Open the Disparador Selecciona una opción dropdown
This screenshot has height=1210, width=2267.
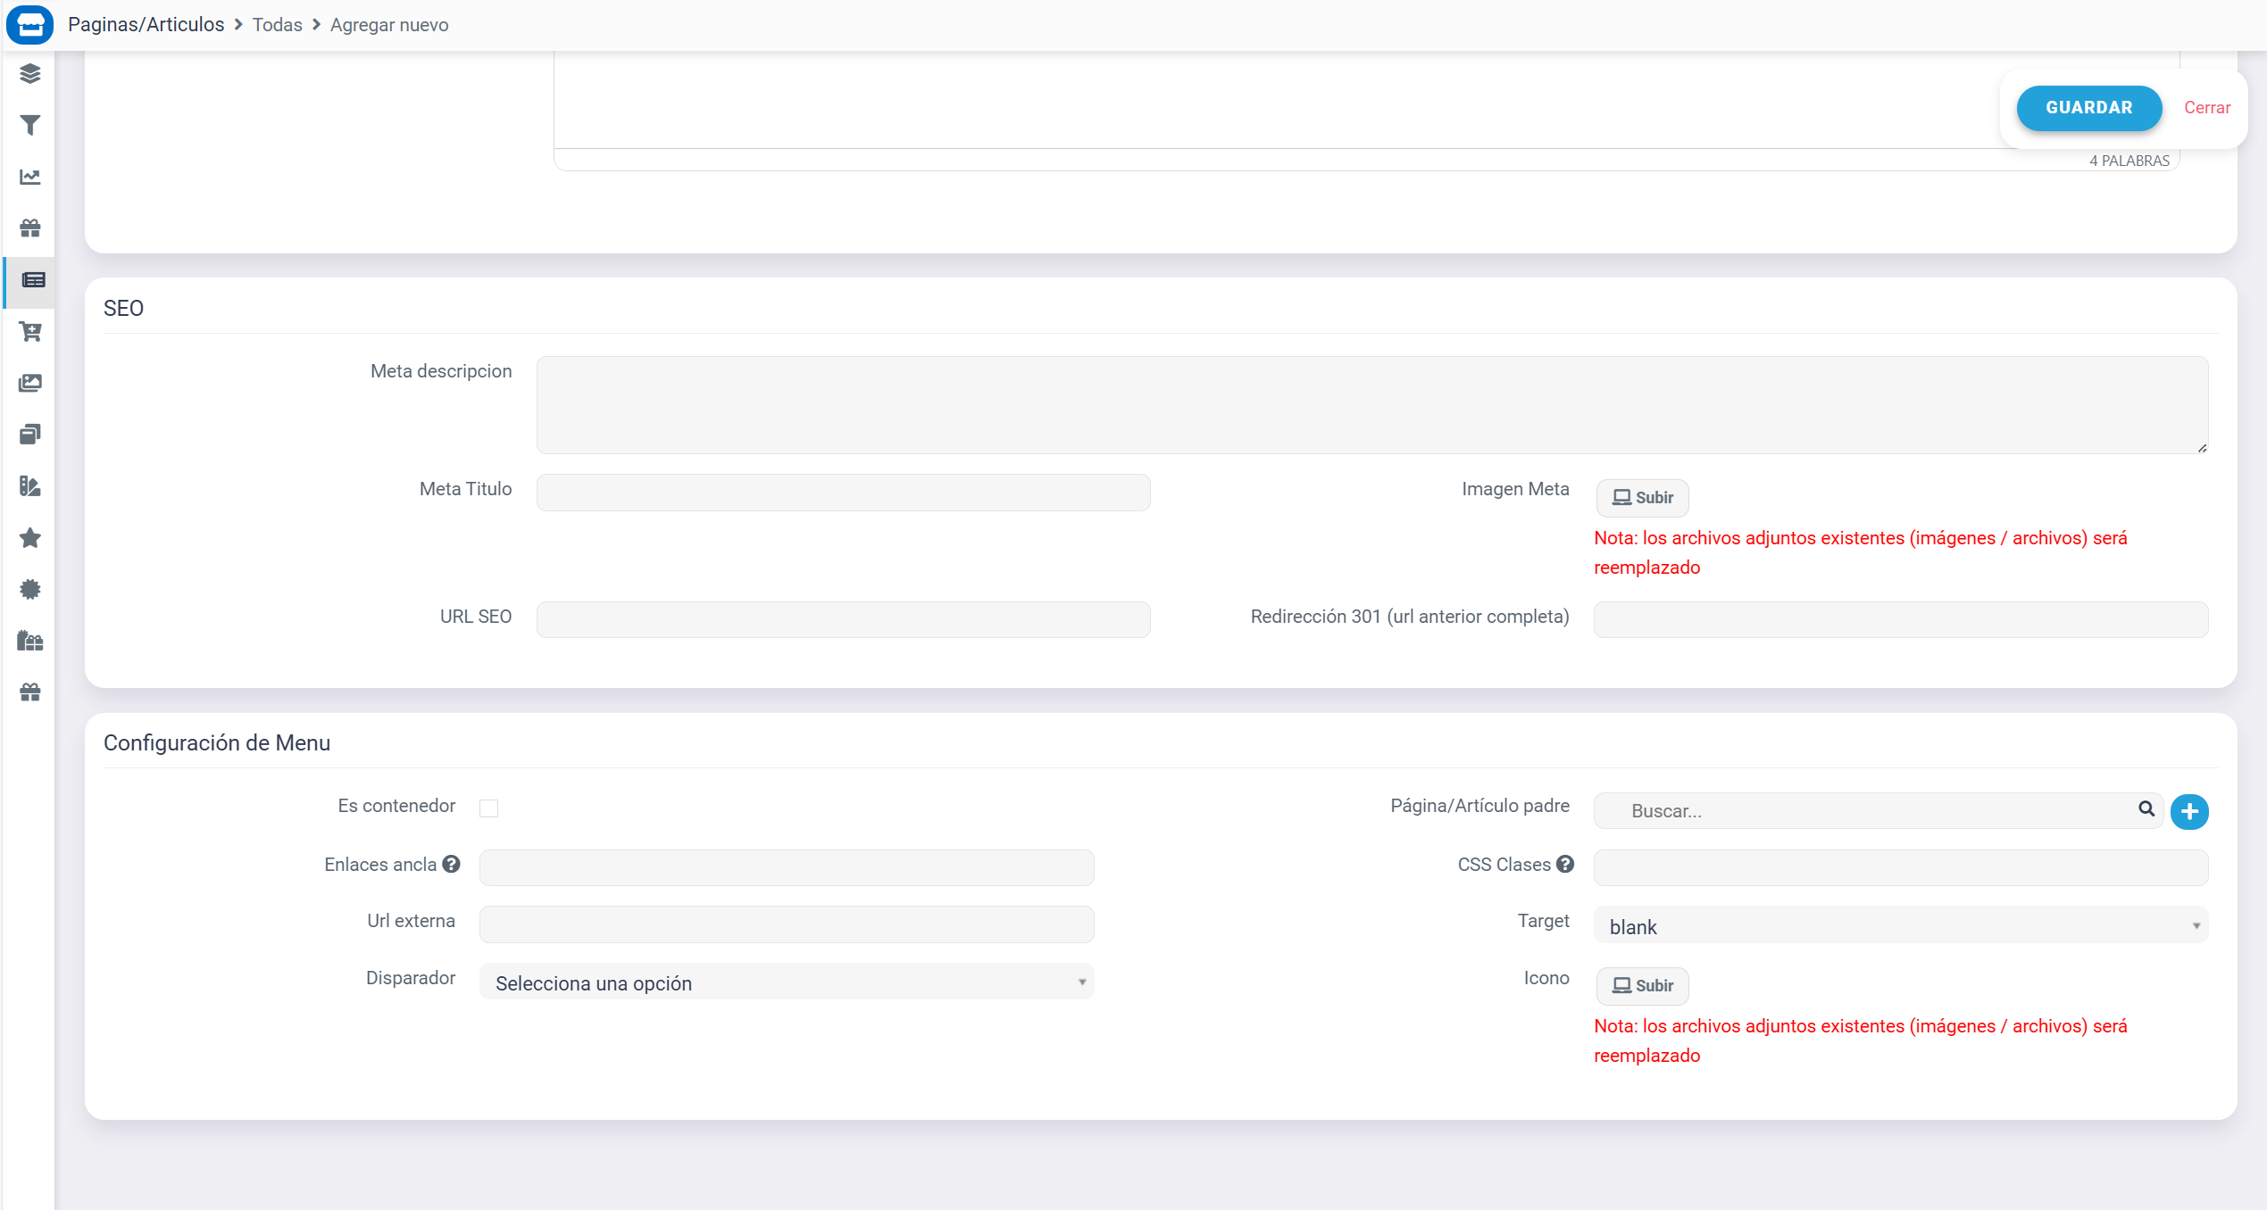[787, 982]
